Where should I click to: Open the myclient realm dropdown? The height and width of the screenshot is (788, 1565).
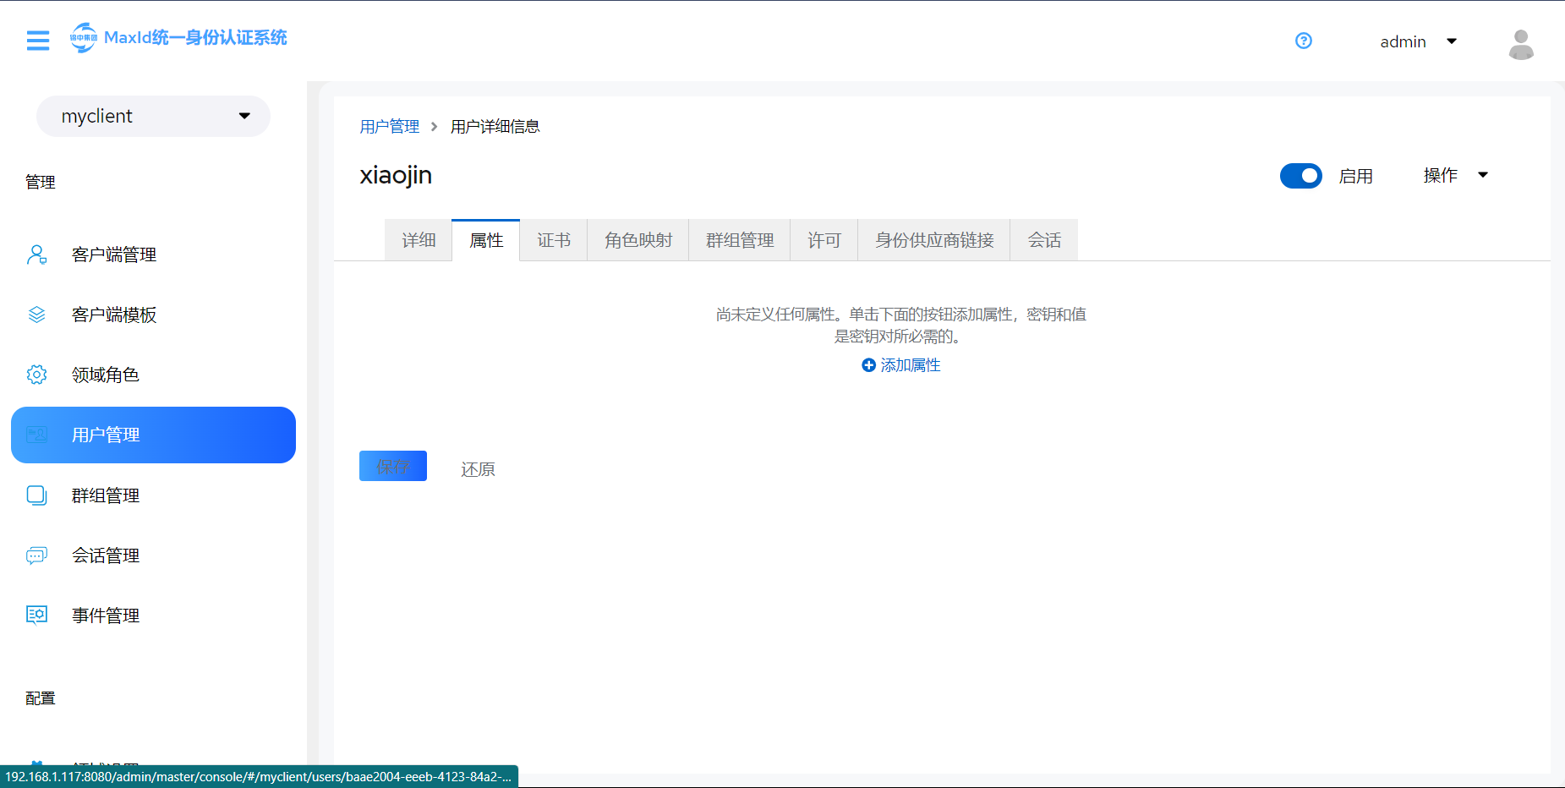point(153,116)
